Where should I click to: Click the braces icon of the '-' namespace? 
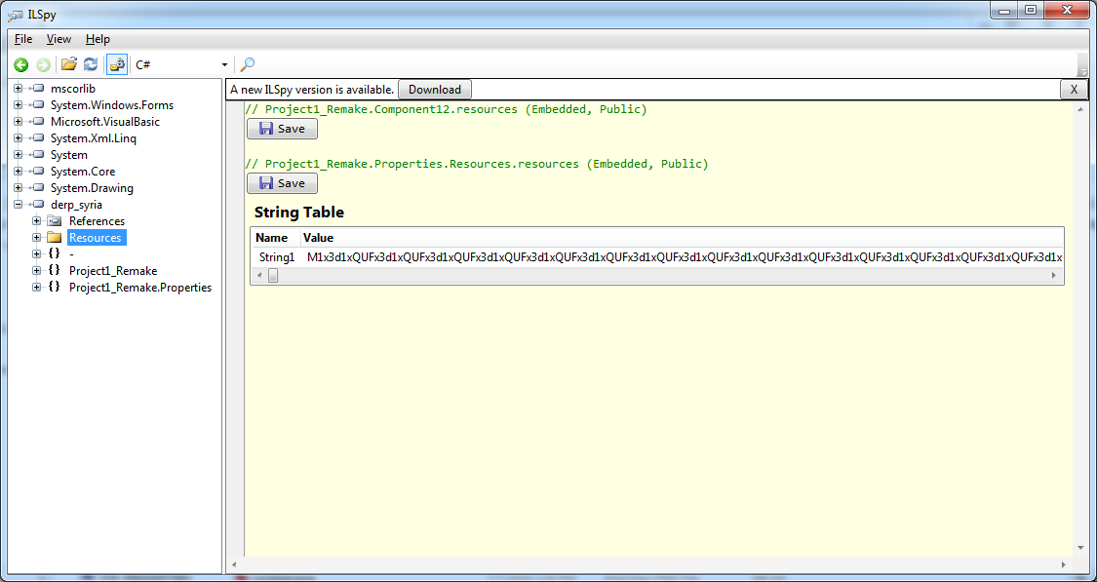(x=54, y=253)
